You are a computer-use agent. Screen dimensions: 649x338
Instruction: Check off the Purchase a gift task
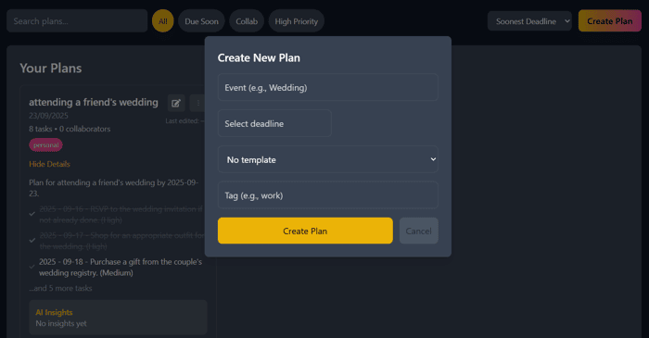pyautogui.click(x=32, y=267)
